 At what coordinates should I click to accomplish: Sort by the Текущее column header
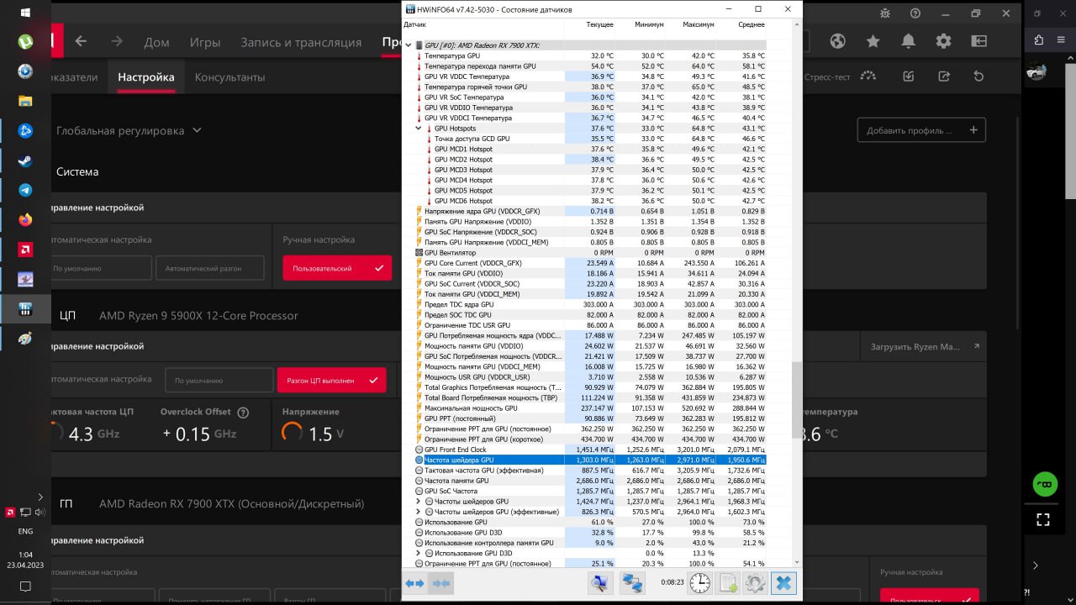(599, 24)
